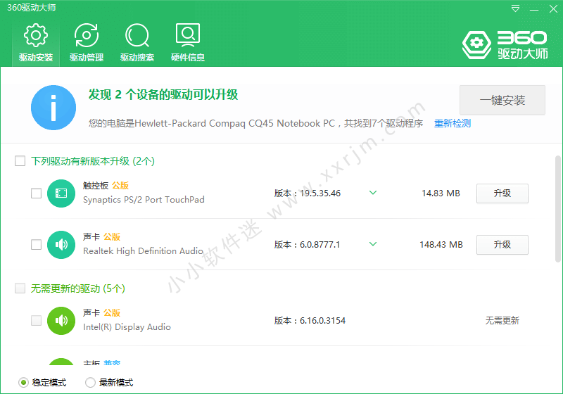Click the 公版 tag beside 触控板

[120, 186]
